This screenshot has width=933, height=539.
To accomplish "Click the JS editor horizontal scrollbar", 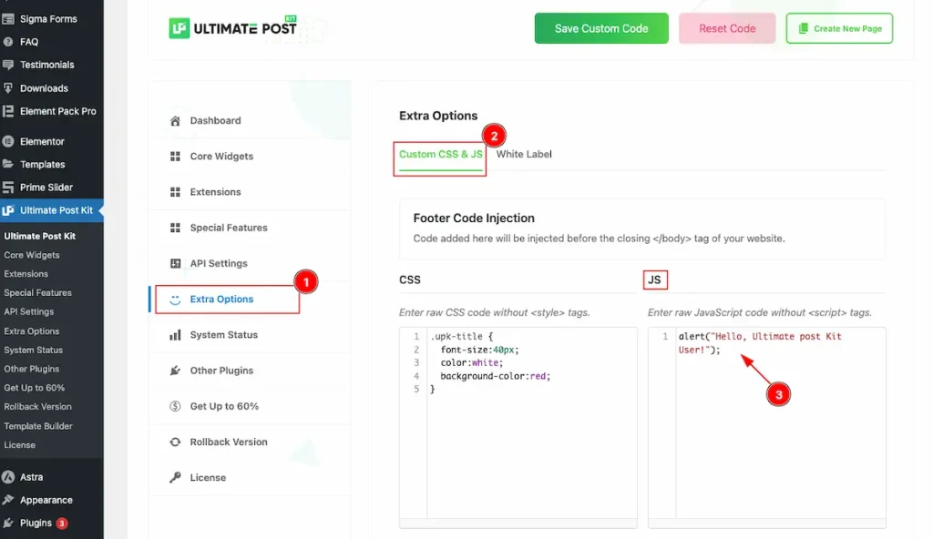I will (767, 524).
